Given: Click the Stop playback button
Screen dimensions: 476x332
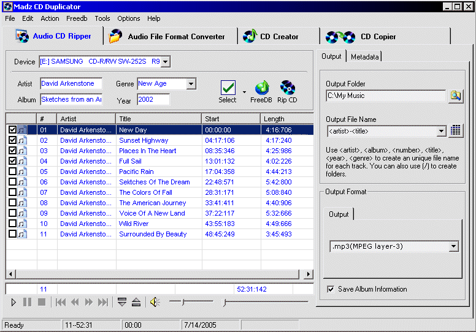Looking at the screenshot, I should coord(42,302).
